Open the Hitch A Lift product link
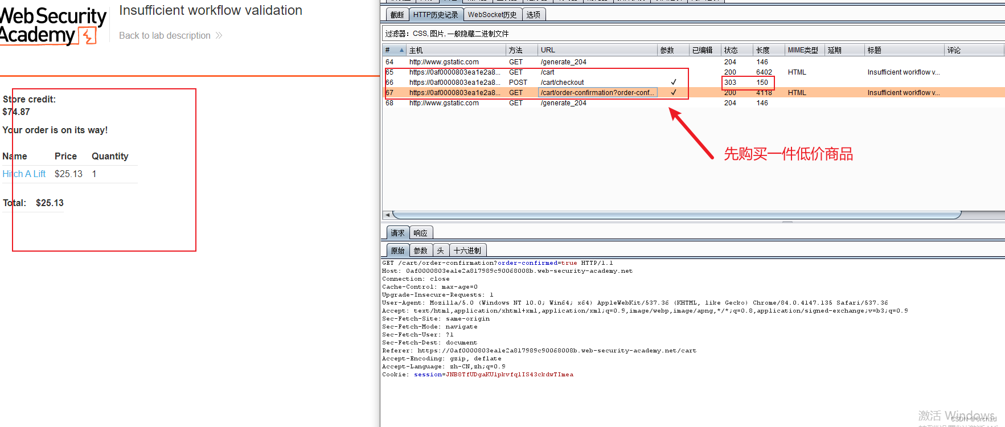The width and height of the screenshot is (1005, 427). (24, 174)
